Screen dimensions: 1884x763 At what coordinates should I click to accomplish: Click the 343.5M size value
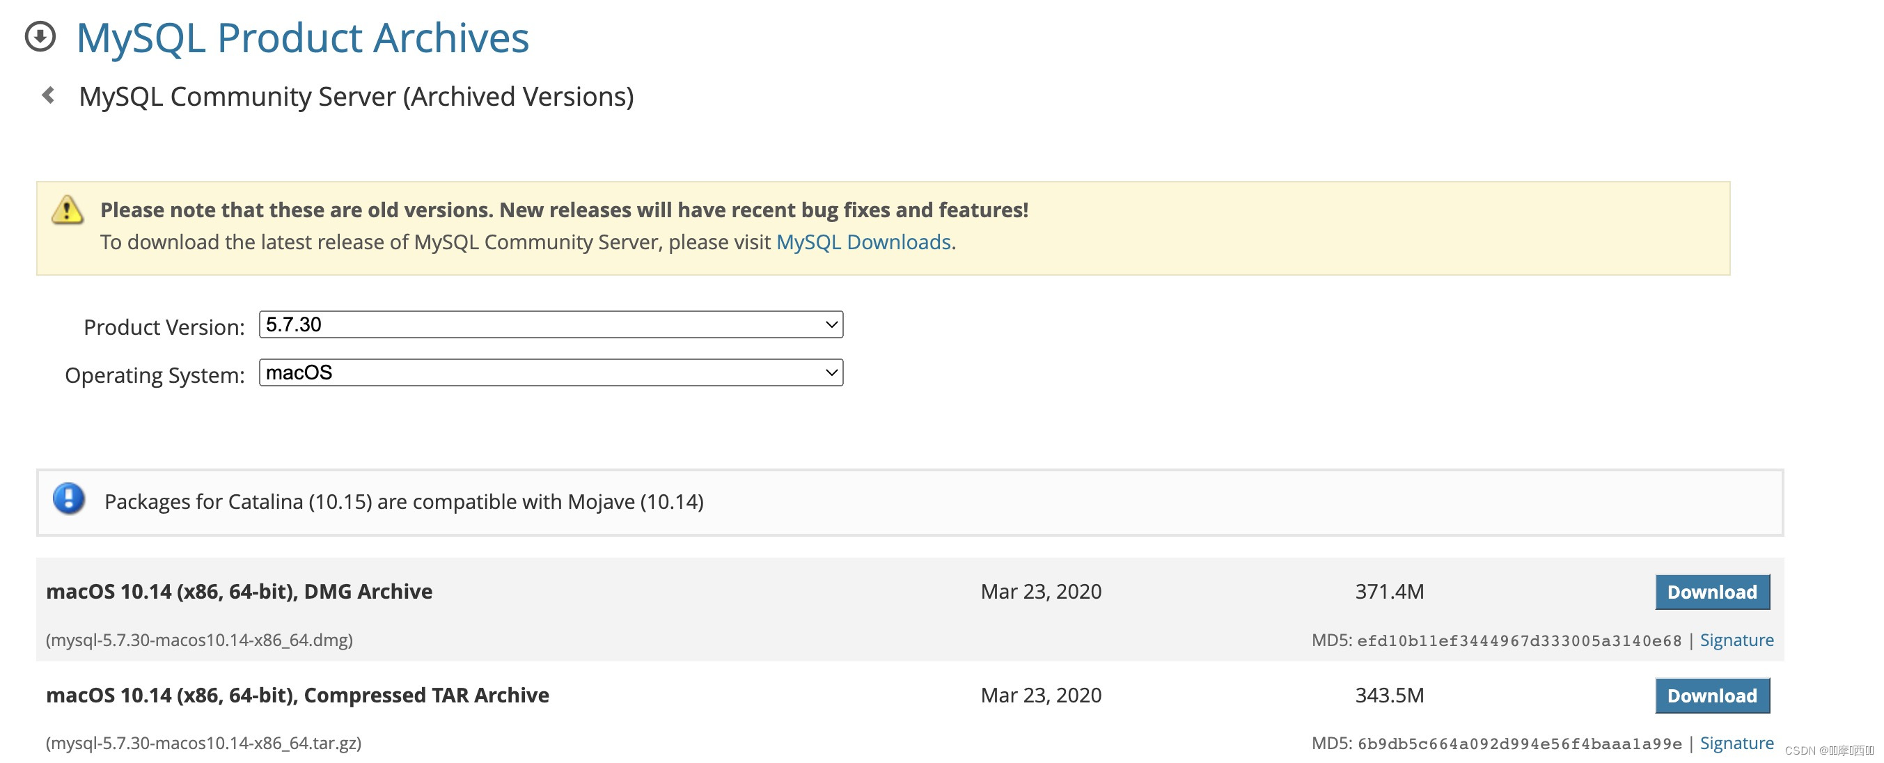pyautogui.click(x=1390, y=695)
